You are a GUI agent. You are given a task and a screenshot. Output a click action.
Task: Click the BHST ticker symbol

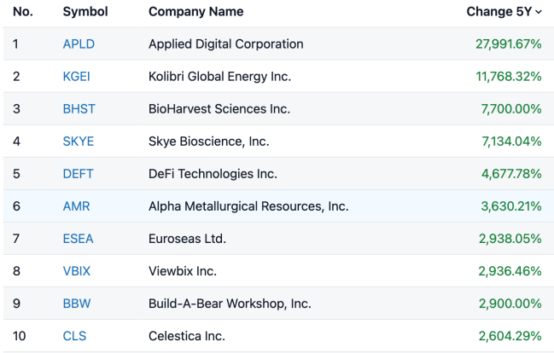[x=79, y=109]
